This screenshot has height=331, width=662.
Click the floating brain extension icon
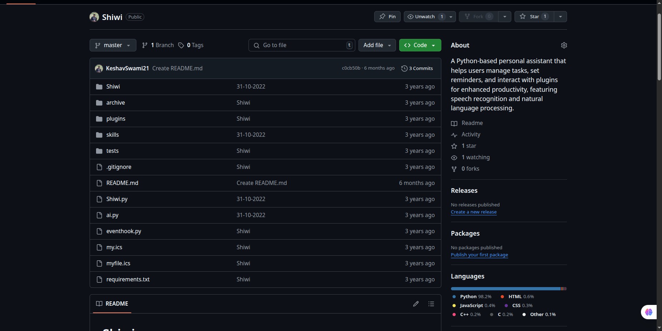648,312
